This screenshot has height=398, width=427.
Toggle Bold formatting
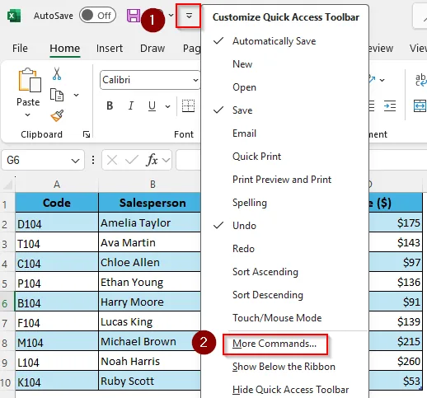point(110,105)
